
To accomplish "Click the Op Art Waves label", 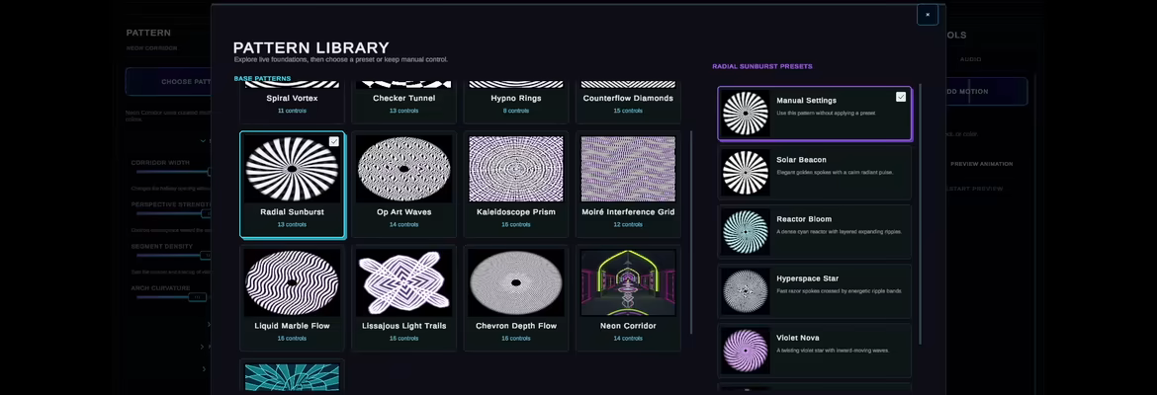I will 403,212.
